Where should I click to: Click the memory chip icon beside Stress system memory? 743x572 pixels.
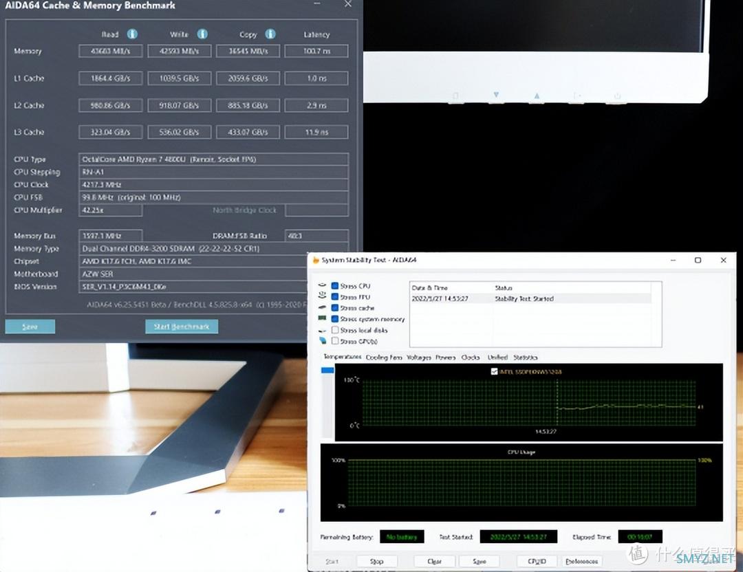322,319
